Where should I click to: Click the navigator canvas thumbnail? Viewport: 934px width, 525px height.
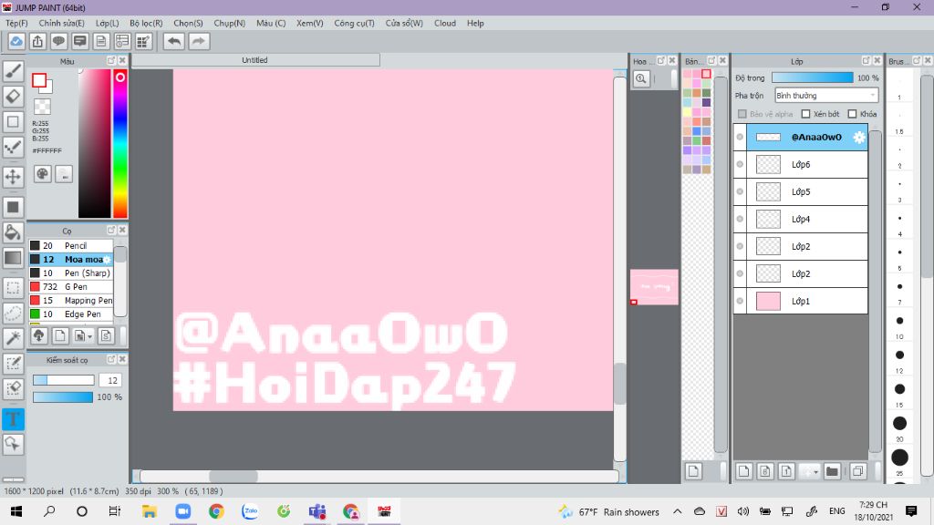[x=654, y=287]
